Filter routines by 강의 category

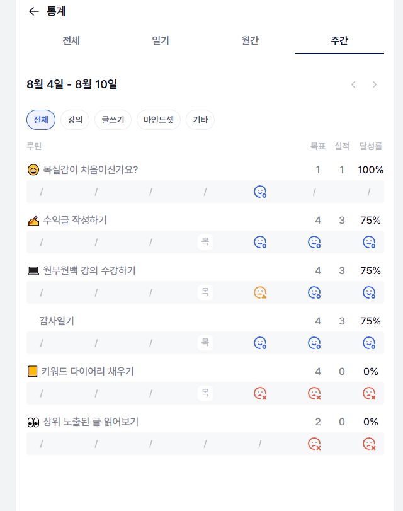tap(75, 120)
